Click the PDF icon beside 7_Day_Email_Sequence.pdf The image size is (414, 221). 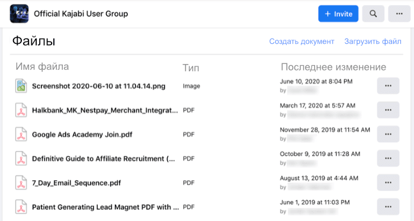coord(21,182)
